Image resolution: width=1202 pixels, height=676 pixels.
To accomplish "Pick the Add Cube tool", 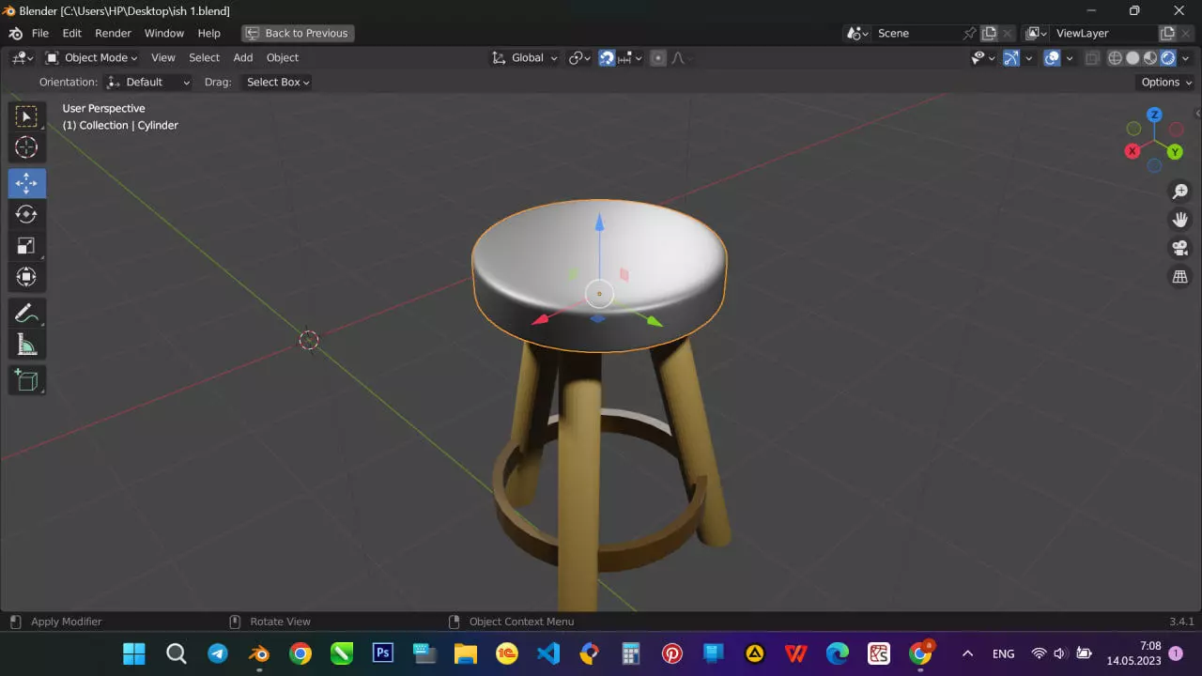I will click(26, 380).
